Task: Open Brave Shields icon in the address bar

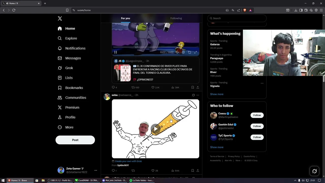Action: click(x=245, y=10)
